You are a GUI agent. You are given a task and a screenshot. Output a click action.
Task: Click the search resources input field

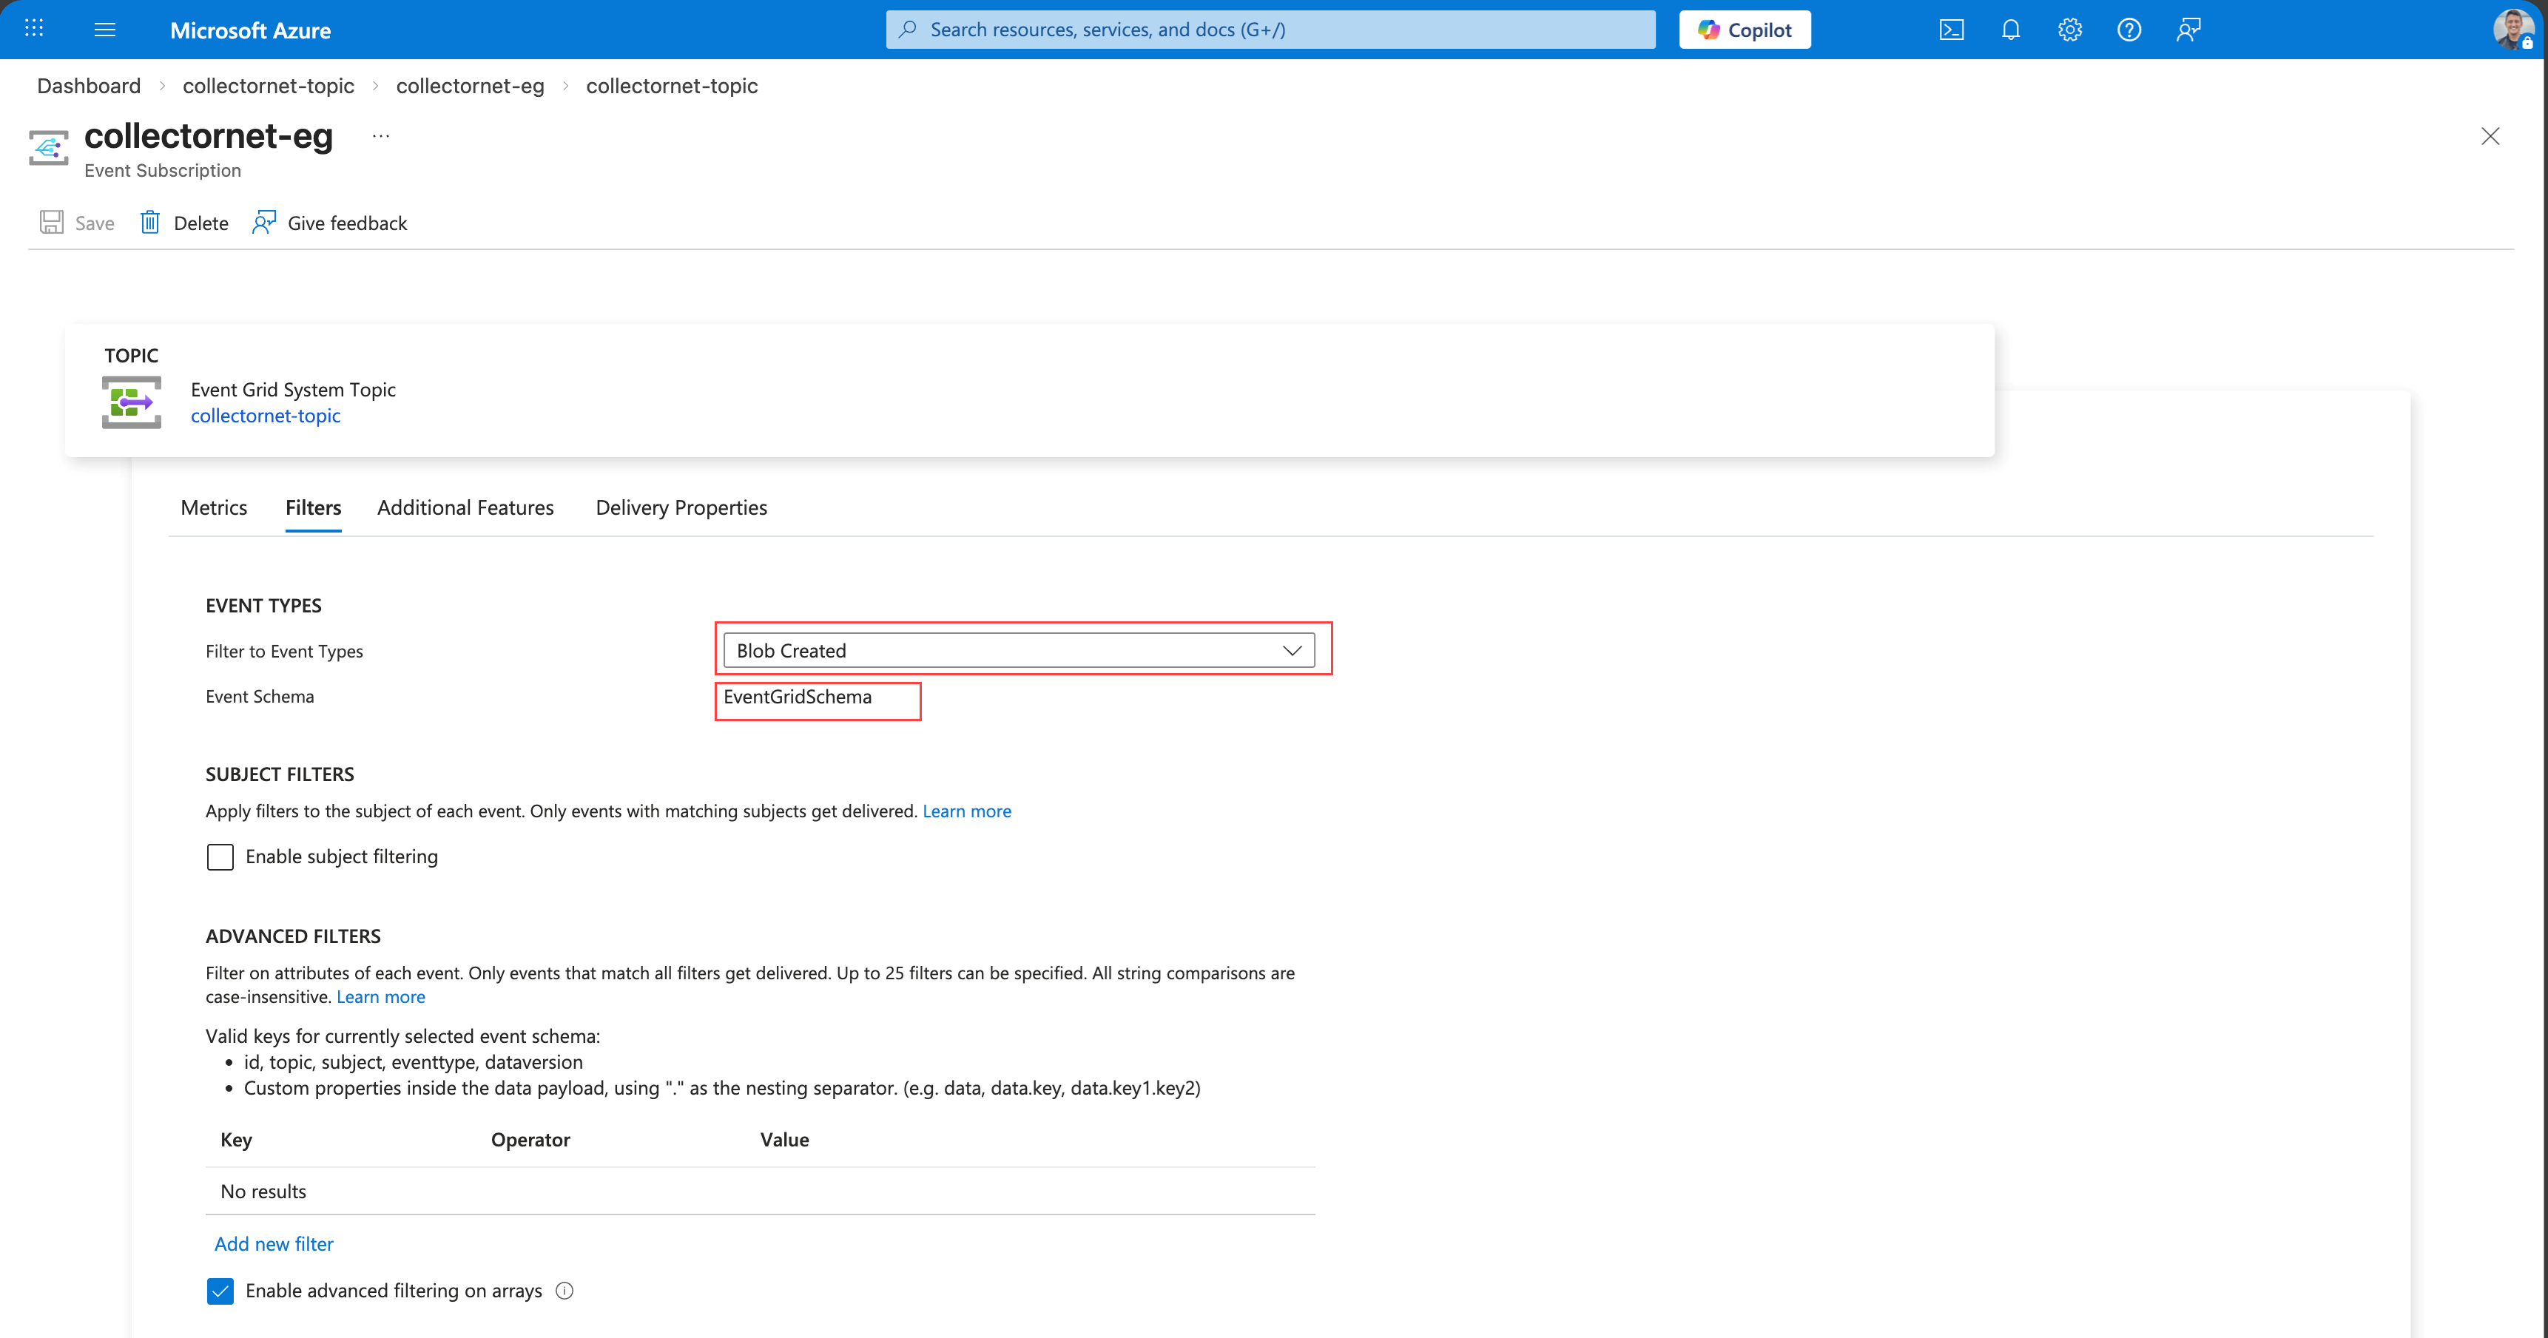coord(1271,30)
